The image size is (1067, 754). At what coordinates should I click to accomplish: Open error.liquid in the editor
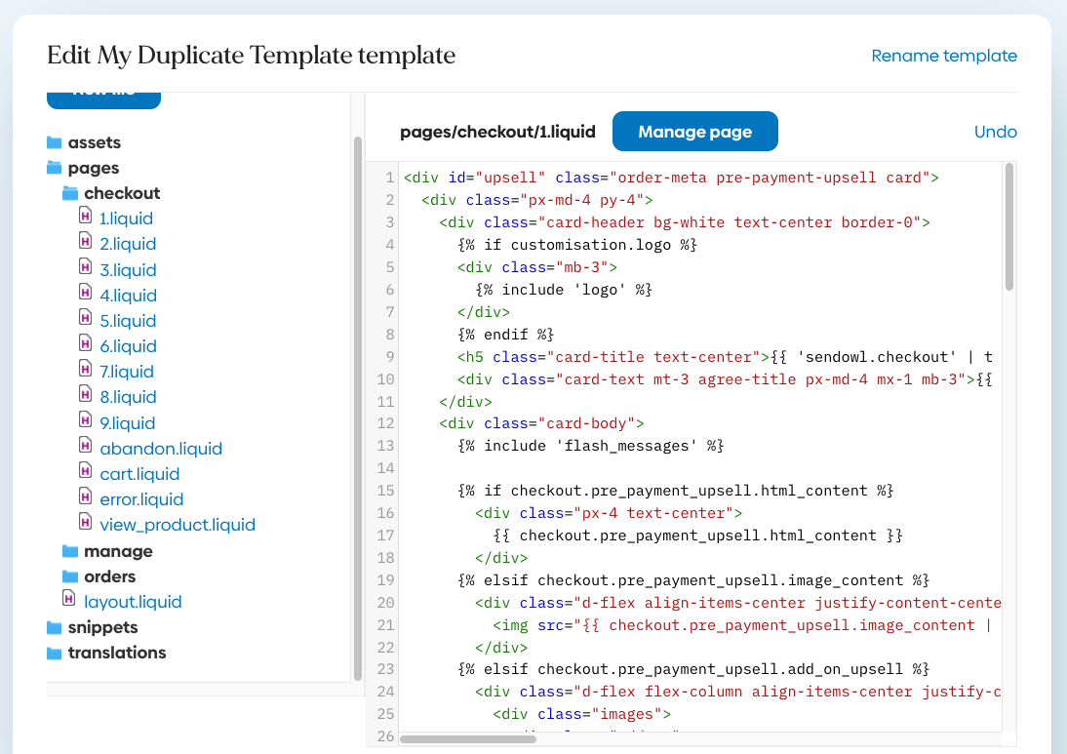pyautogui.click(x=141, y=499)
